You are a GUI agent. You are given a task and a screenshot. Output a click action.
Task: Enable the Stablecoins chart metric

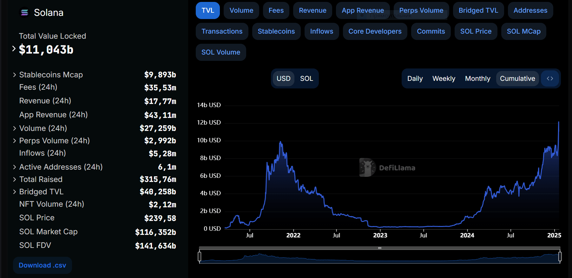point(276,31)
